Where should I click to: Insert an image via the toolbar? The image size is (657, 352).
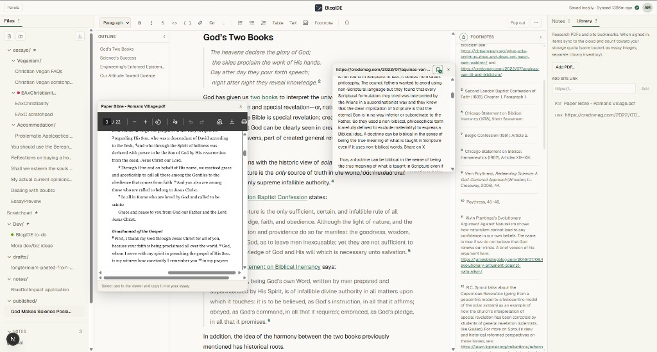tap(305, 23)
